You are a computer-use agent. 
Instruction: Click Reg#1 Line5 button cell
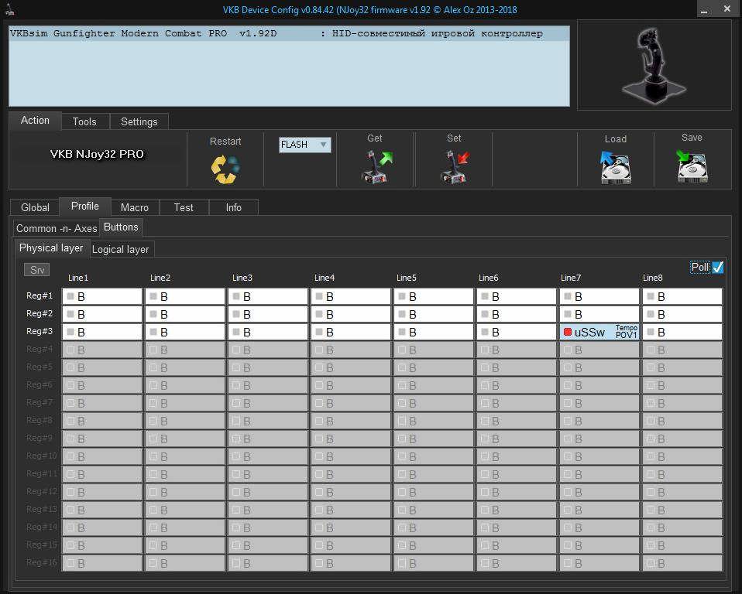pos(434,297)
